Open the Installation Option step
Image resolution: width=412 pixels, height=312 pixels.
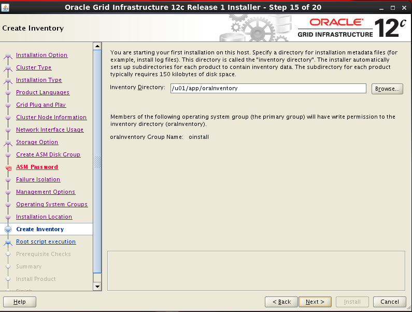pos(42,55)
